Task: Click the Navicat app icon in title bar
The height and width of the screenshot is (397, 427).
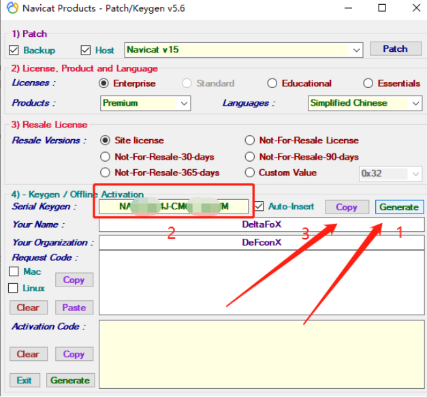Action: tap(12, 8)
